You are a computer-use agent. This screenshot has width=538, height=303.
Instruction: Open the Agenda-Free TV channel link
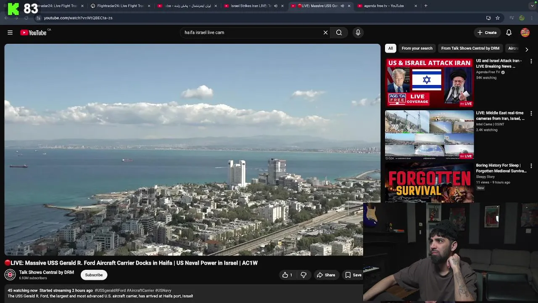(488, 72)
